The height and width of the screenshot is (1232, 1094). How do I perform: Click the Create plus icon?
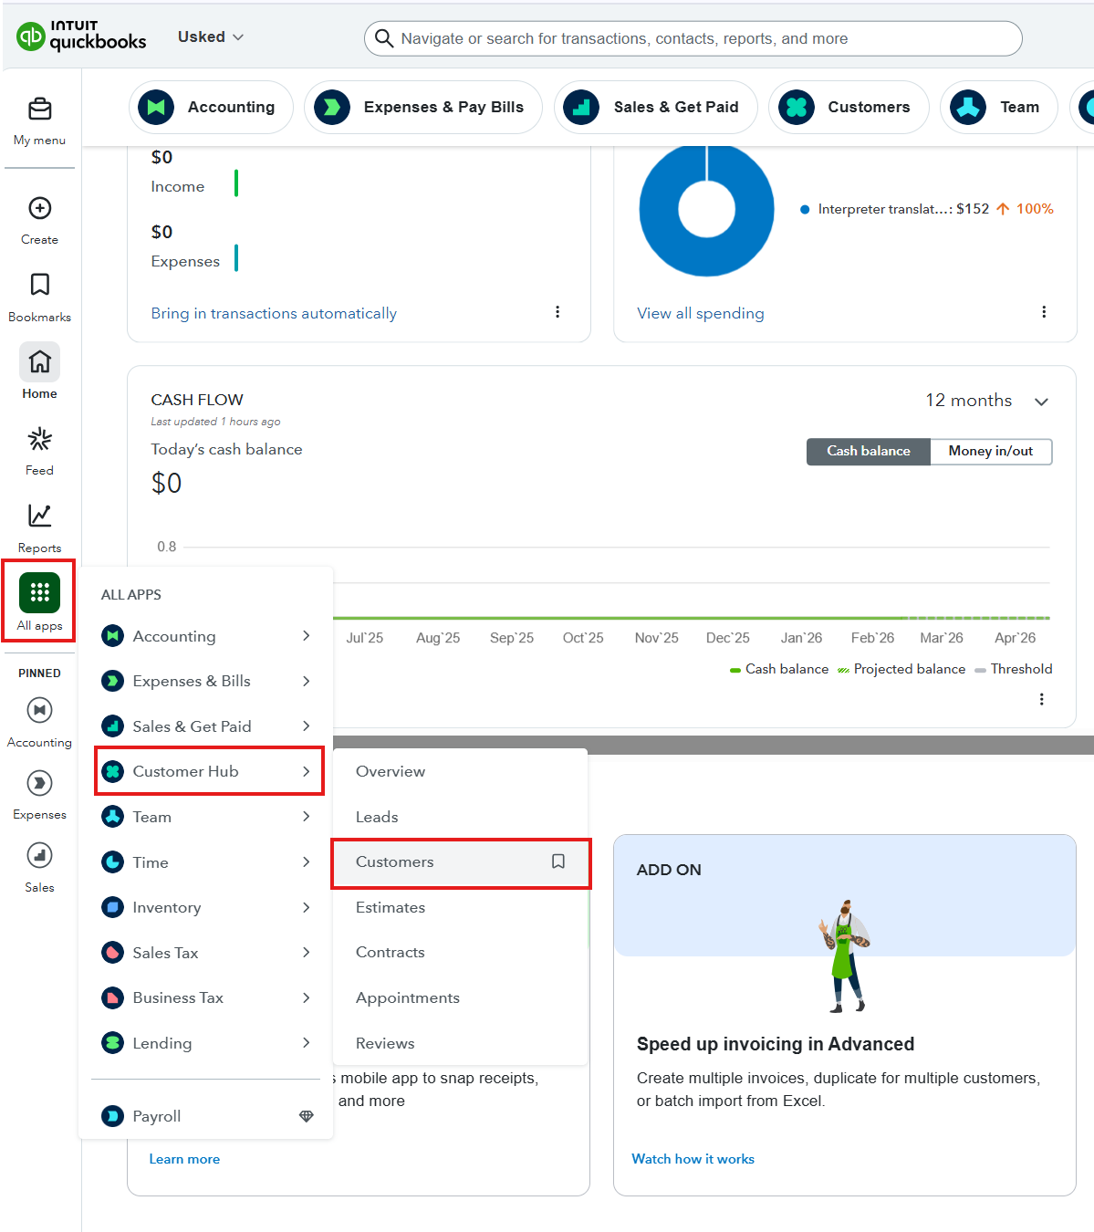point(39,208)
